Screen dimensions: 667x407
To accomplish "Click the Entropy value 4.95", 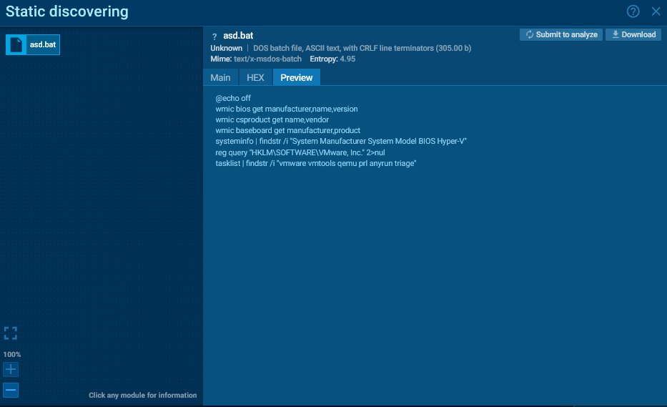I will coord(347,59).
